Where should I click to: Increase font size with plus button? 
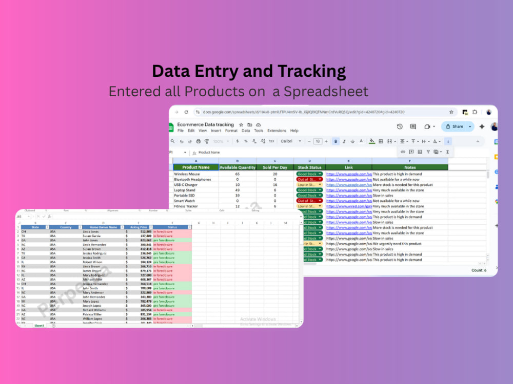(x=326, y=141)
